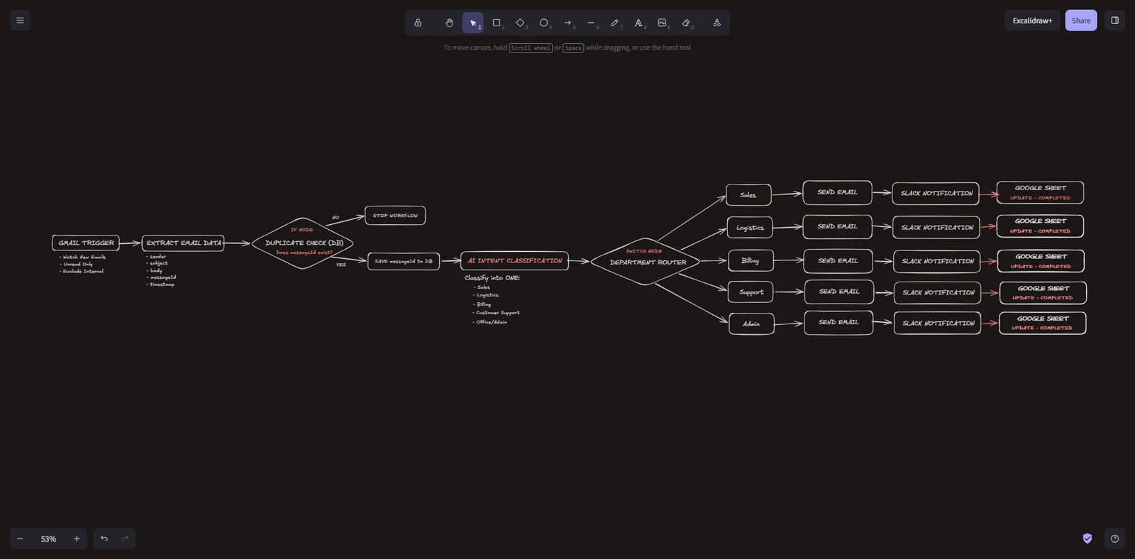Select the Hand panning tool

pyautogui.click(x=449, y=23)
